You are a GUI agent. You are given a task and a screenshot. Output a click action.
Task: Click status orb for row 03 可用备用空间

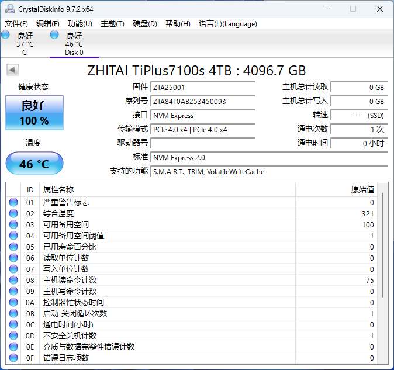[x=13, y=224]
